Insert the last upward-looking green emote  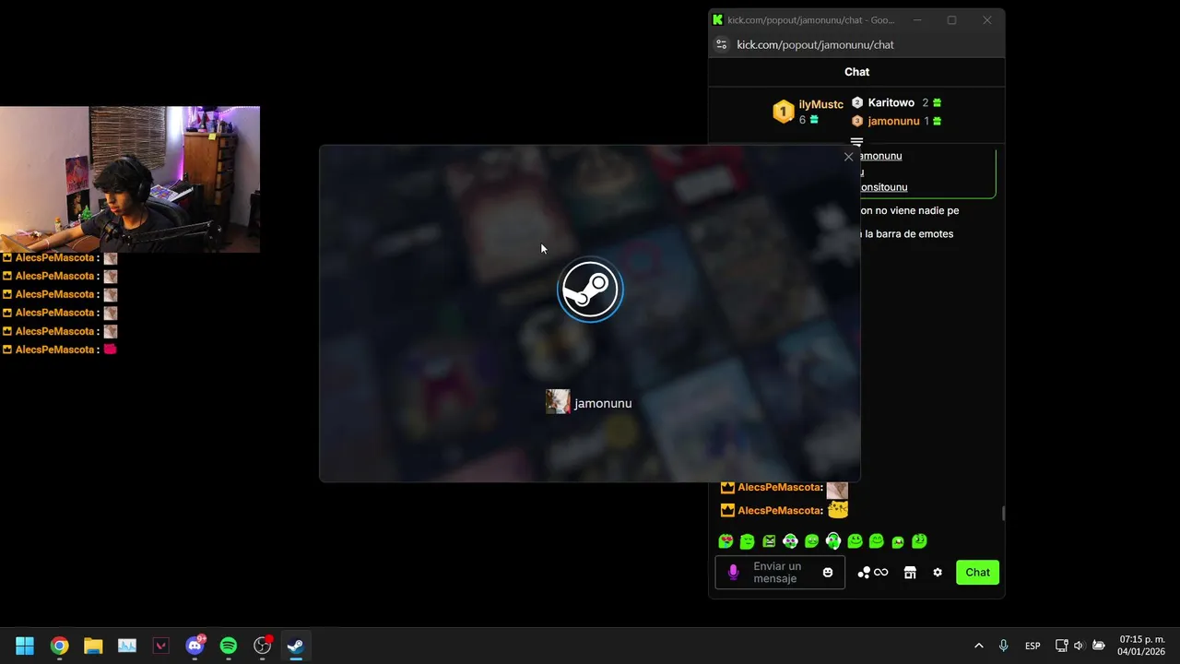(919, 541)
